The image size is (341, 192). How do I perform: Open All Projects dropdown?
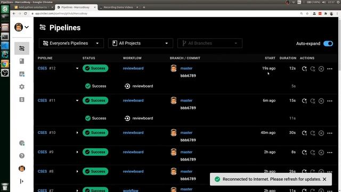pos(141,43)
